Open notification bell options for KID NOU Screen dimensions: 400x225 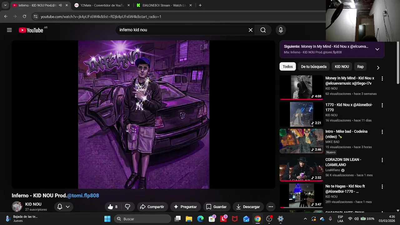click(x=63, y=207)
